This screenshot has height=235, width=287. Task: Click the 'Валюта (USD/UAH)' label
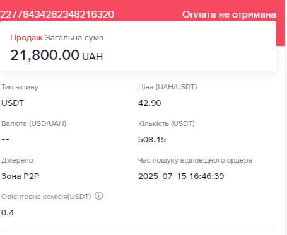34,123
